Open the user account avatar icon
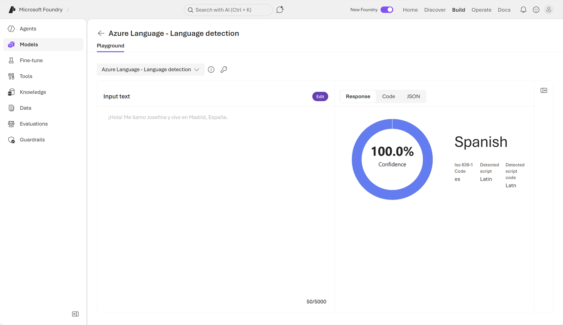The width and height of the screenshot is (563, 325). [x=549, y=10]
